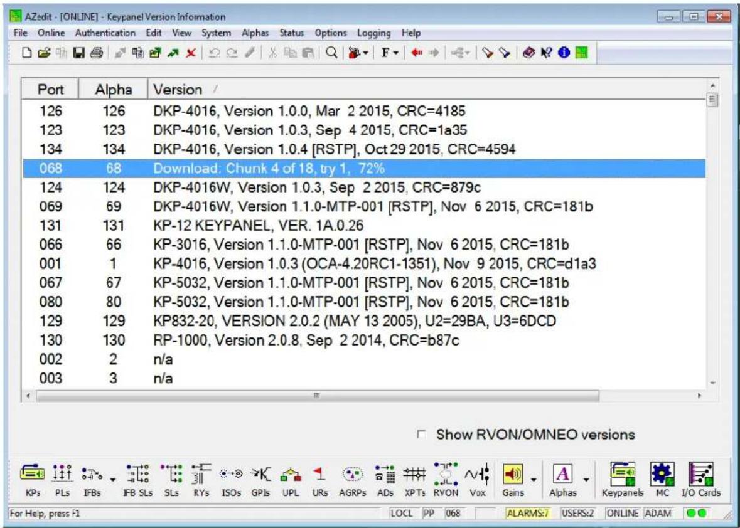Open the Online menu

(51, 33)
